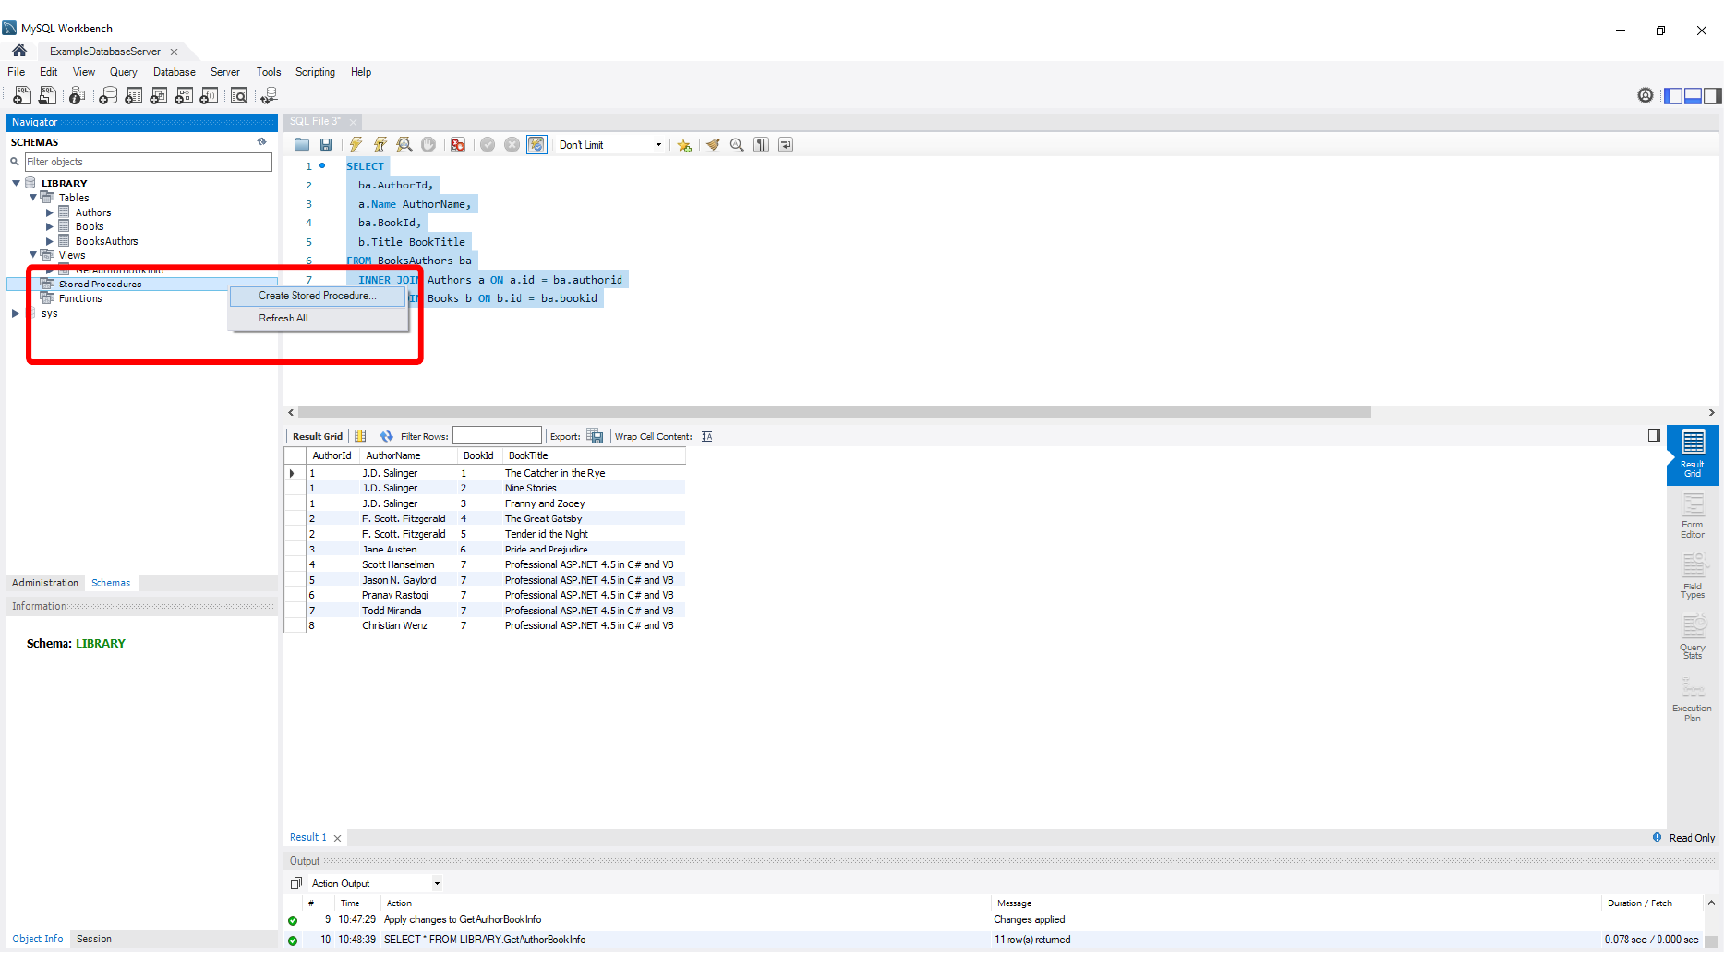
Task: Refresh result grid data icon
Action: click(386, 436)
